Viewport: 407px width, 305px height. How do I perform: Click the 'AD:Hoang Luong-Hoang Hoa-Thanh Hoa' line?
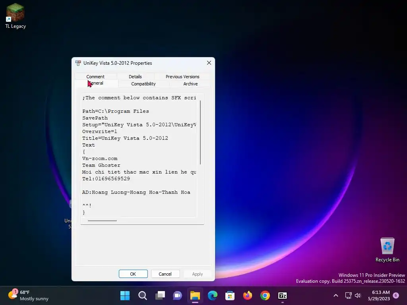136,192
